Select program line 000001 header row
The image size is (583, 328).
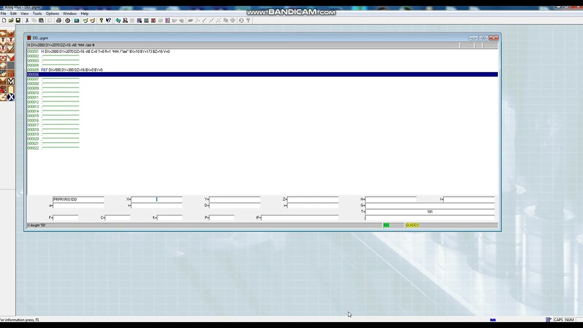[x=262, y=51]
